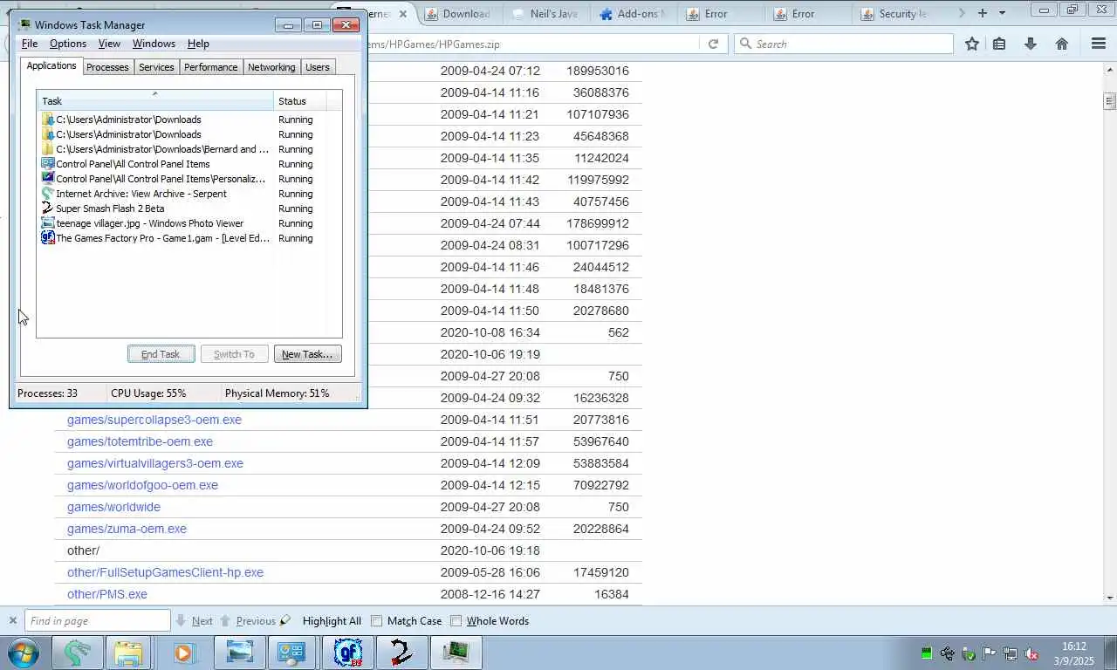Select the Security browser tab
The image size is (1117, 670).
(894, 13)
